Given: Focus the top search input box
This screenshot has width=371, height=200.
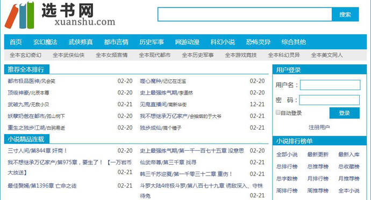Looking at the screenshot, I should (x=245, y=14).
